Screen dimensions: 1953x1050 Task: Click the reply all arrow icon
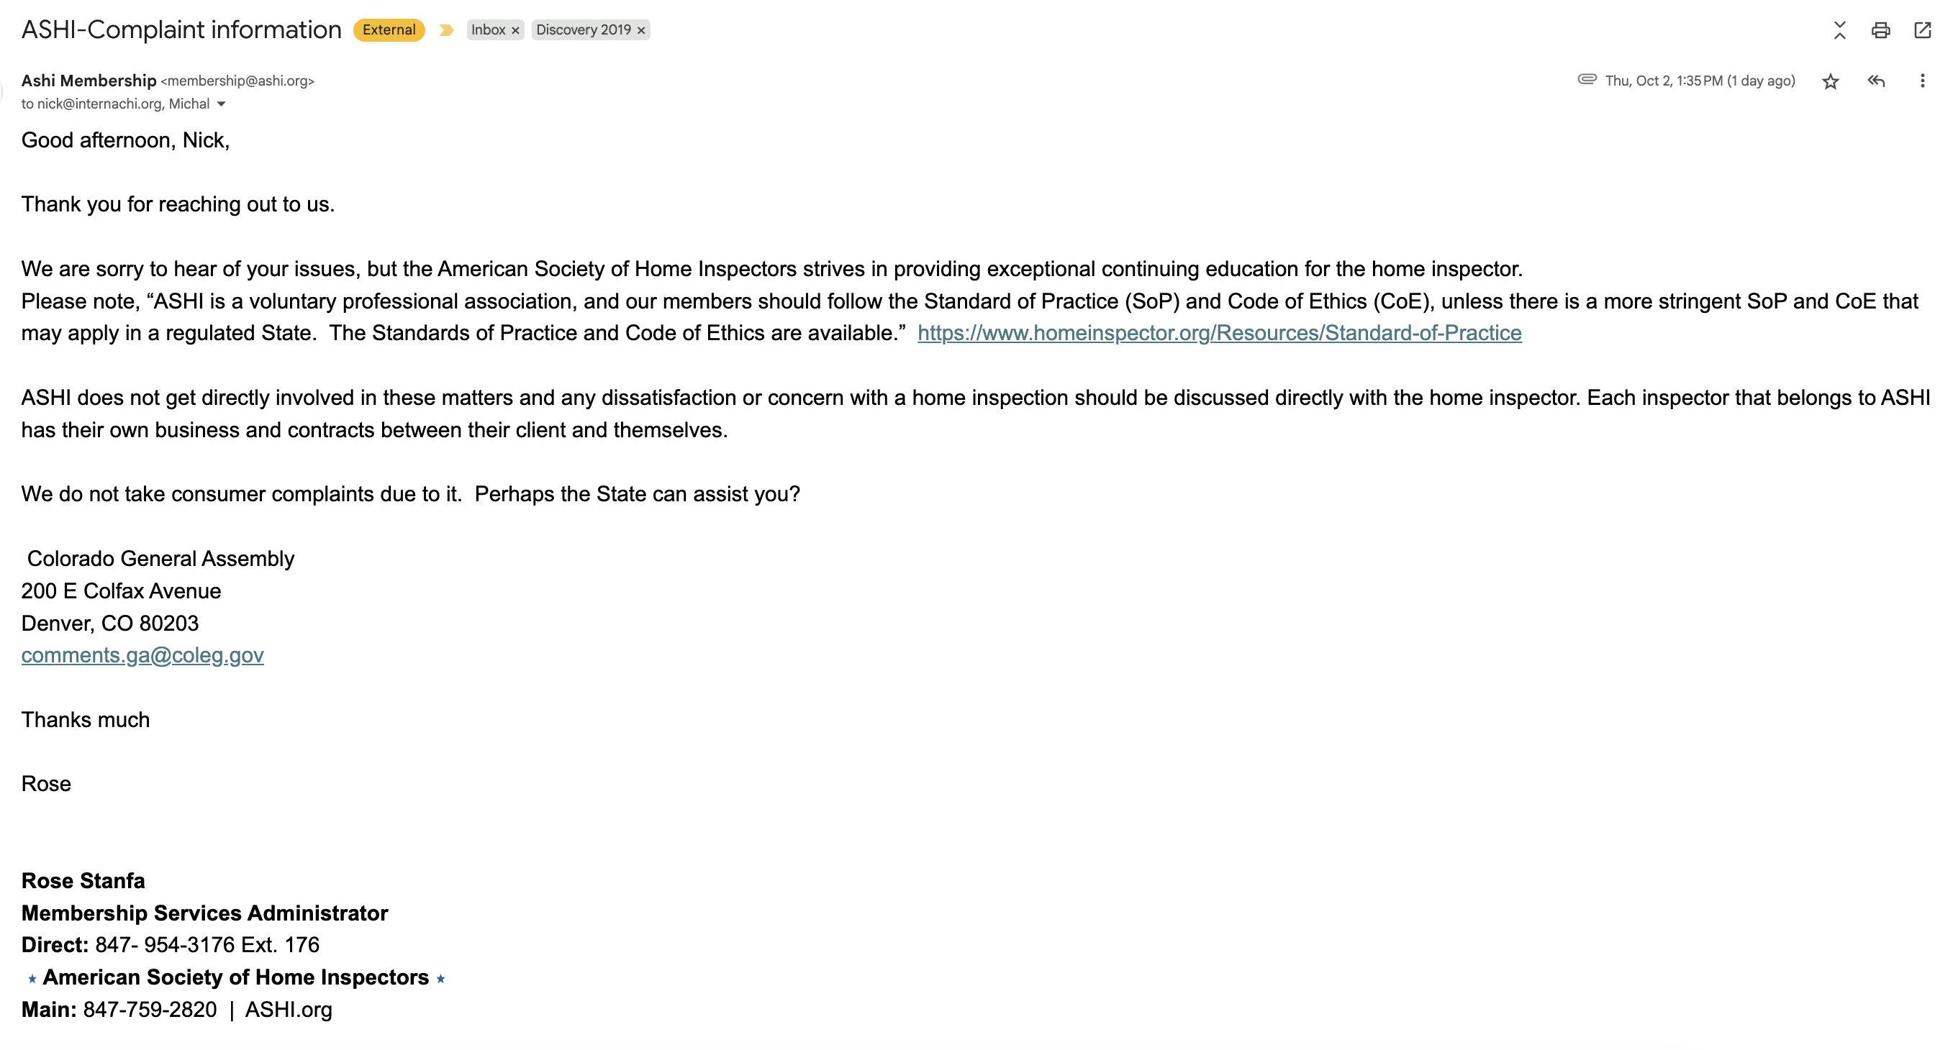1877,81
